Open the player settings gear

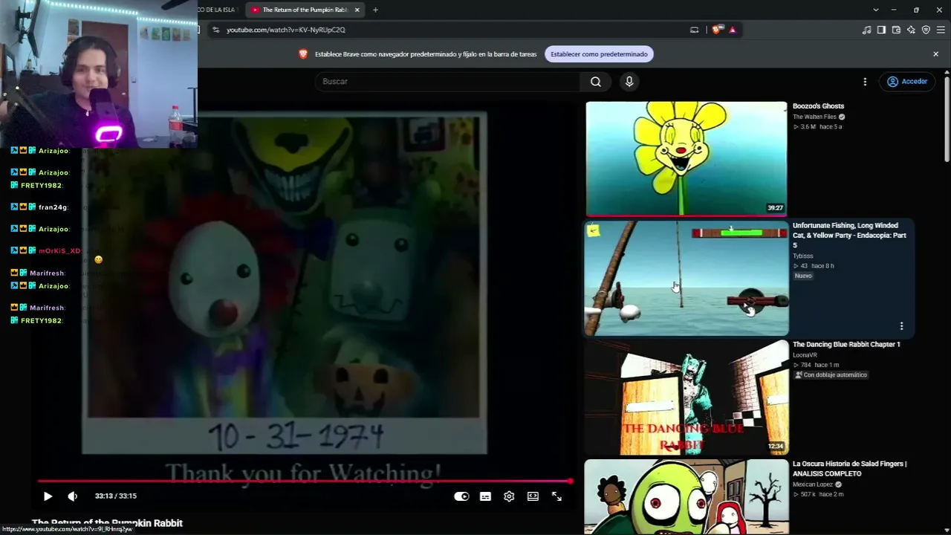[x=509, y=496]
